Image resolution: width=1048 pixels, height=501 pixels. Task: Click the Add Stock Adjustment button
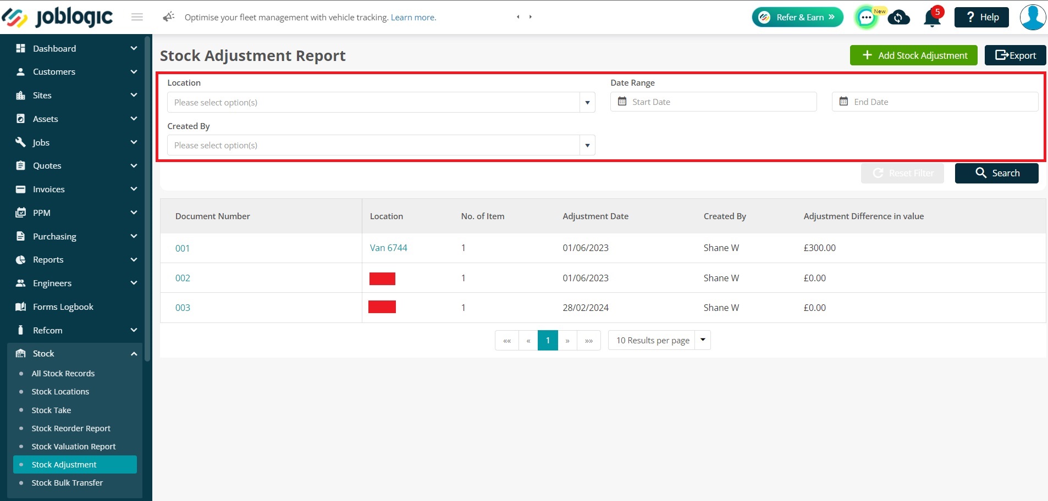pyautogui.click(x=913, y=55)
